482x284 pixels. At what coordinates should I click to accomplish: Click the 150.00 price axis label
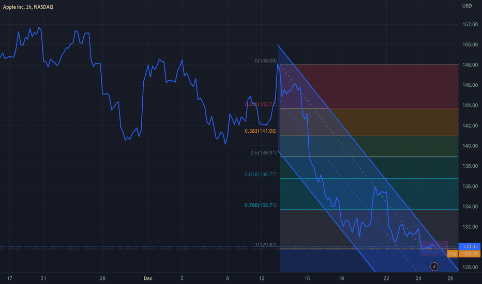tap(470, 45)
